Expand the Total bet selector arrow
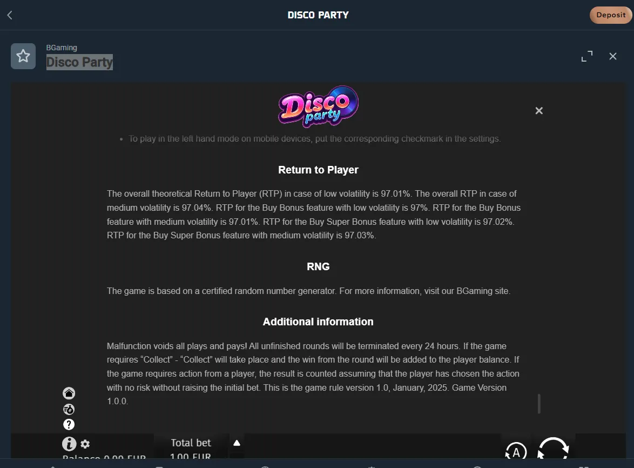The image size is (634, 468). click(237, 443)
